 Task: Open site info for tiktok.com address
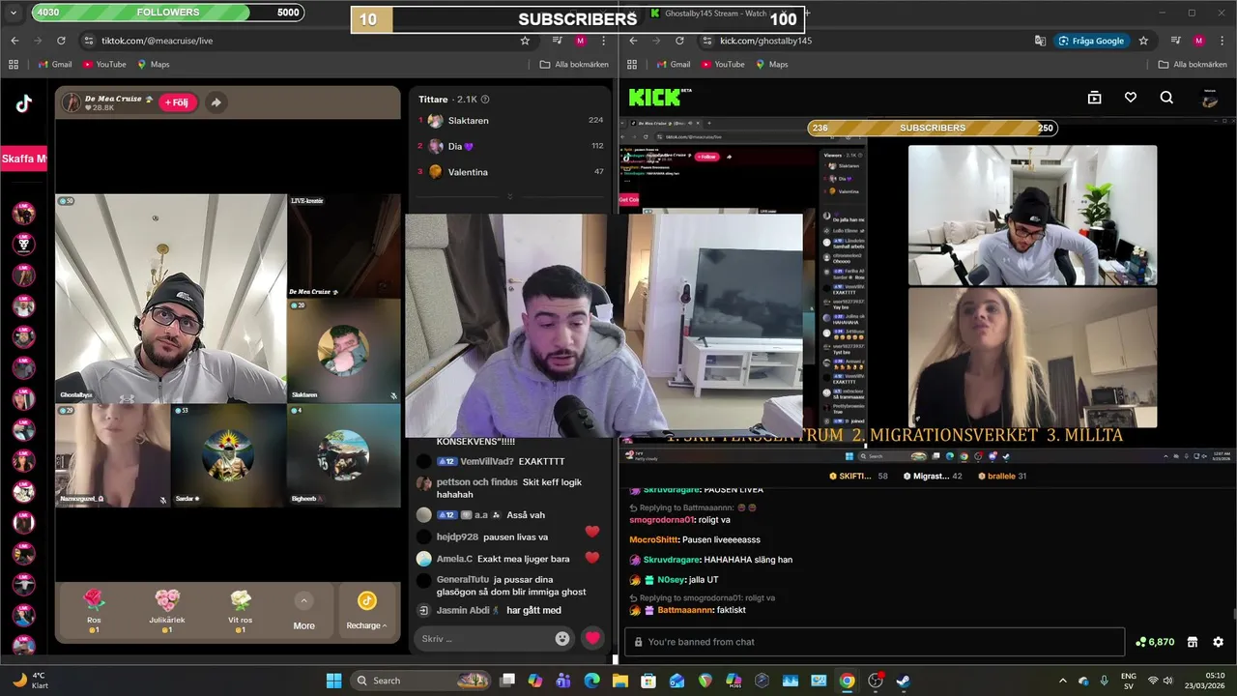pos(89,41)
